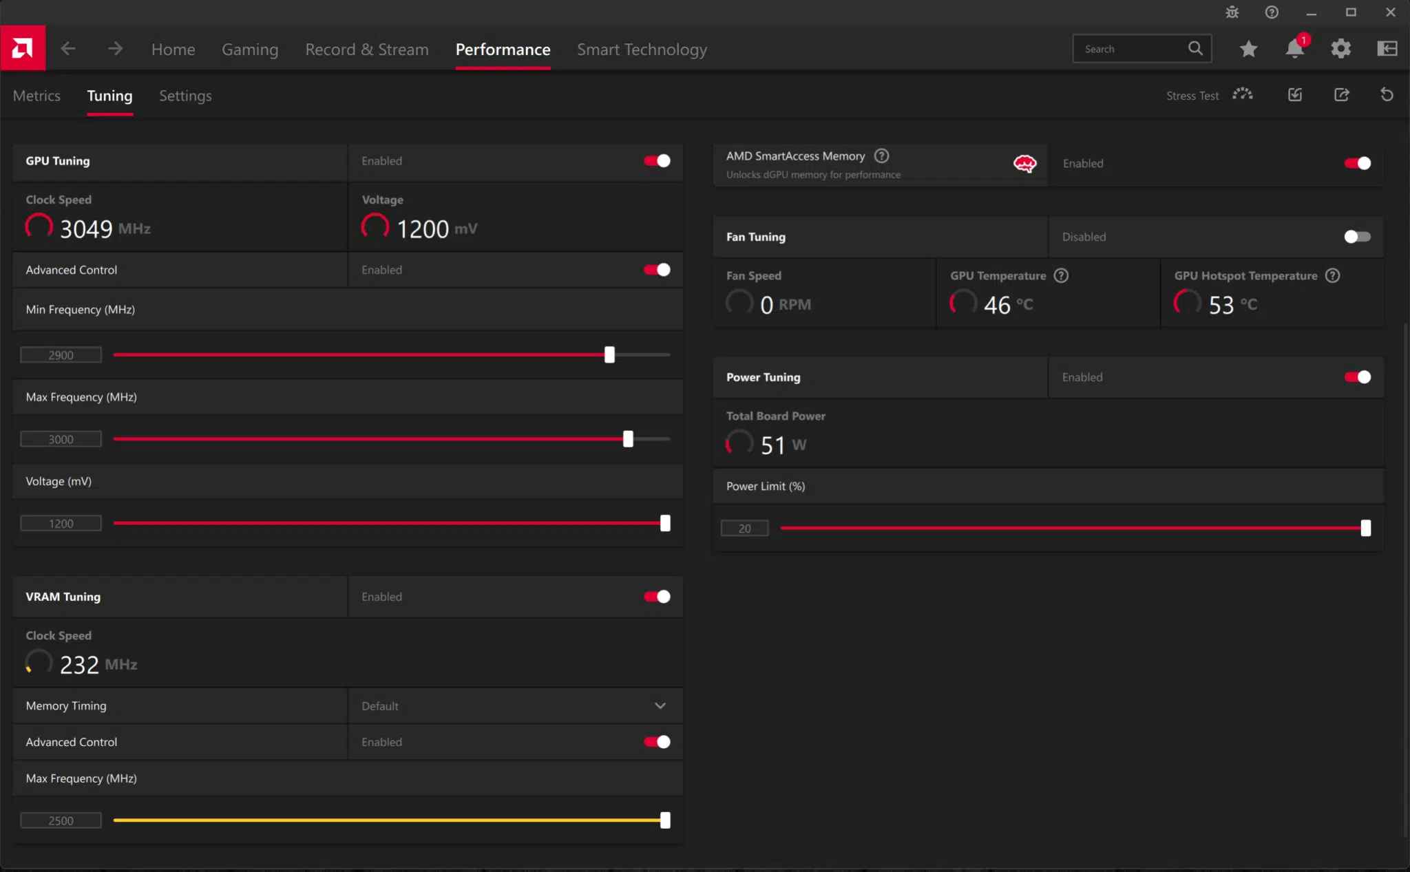Click the AMD logo icon
1410x872 pixels.
point(23,48)
